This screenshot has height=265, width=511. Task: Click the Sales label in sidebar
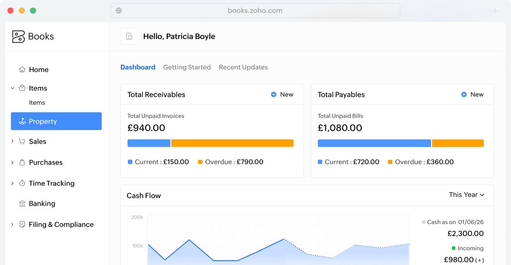point(38,141)
